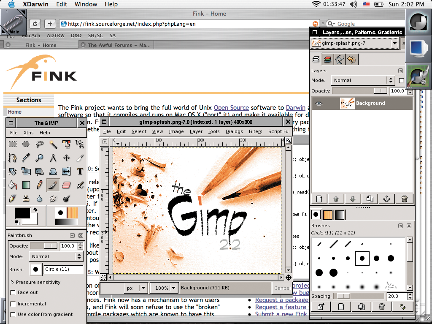Viewport: 432px width, 324px height.
Task: Click the Home section link
Action: coord(15,112)
